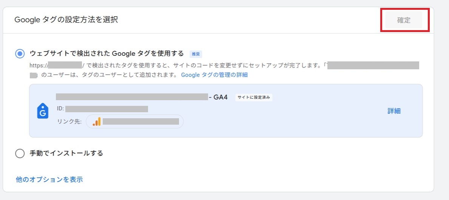Click the ウェブサイトで検出された Google タグを使用する label text

tap(106, 53)
